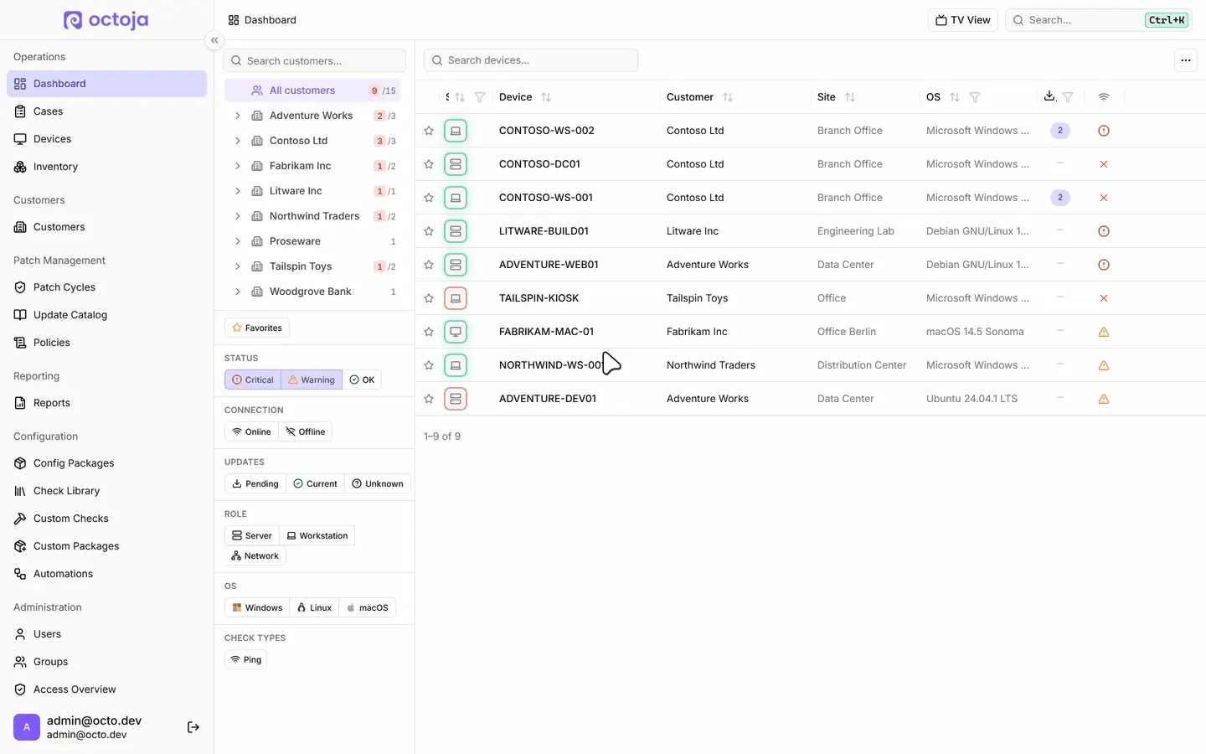Expand the Proseware customer

click(238, 241)
